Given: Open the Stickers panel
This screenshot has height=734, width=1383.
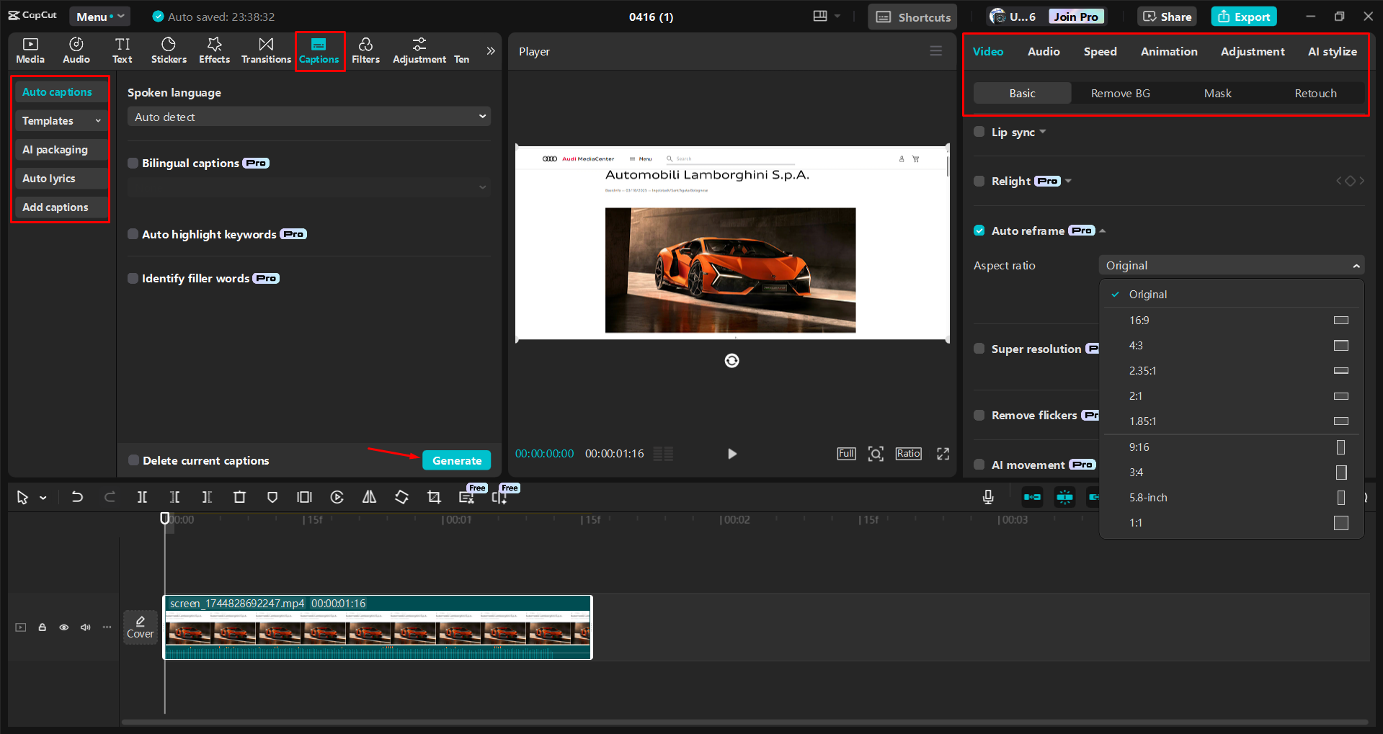Looking at the screenshot, I should pos(169,50).
